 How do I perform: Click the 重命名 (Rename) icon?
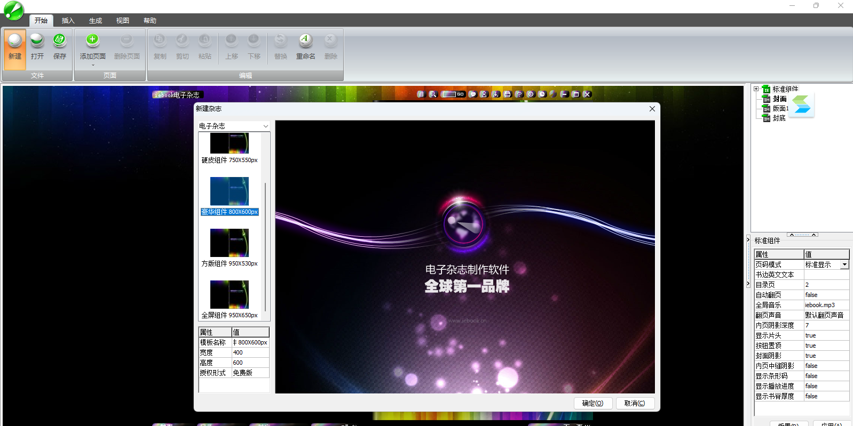305,41
